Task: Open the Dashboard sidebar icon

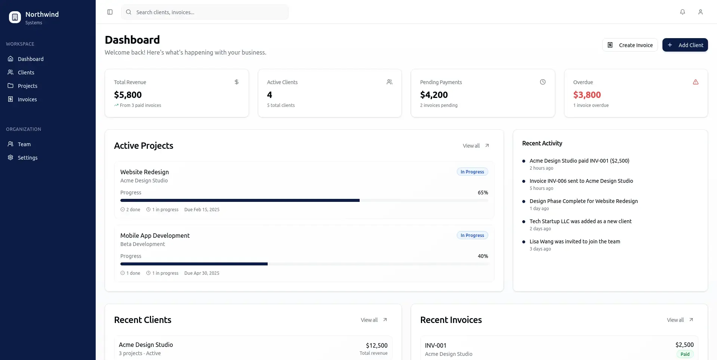Action: (10, 59)
